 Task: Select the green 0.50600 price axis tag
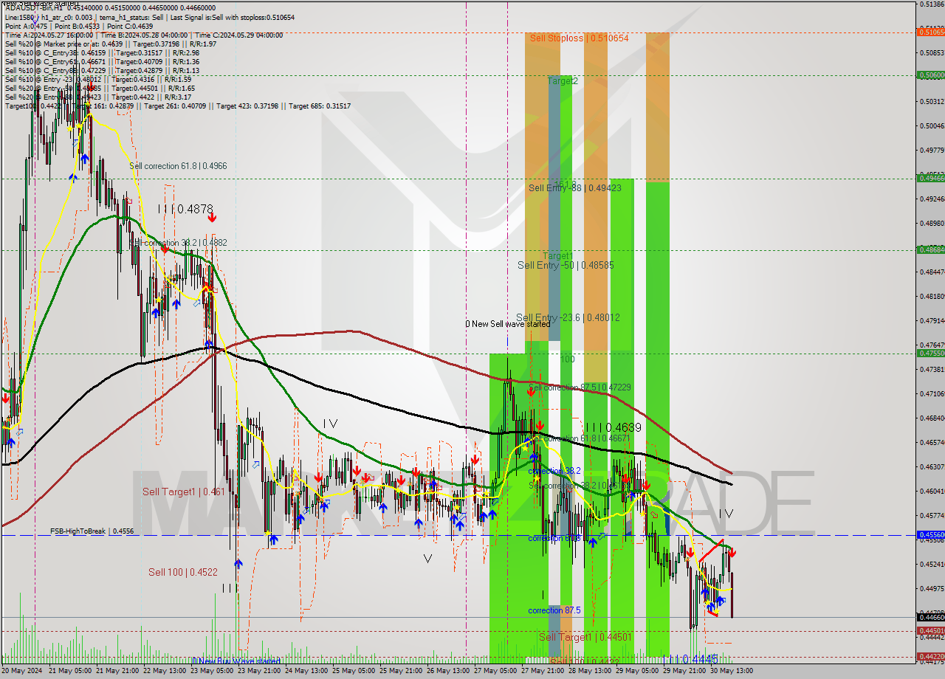(x=930, y=75)
